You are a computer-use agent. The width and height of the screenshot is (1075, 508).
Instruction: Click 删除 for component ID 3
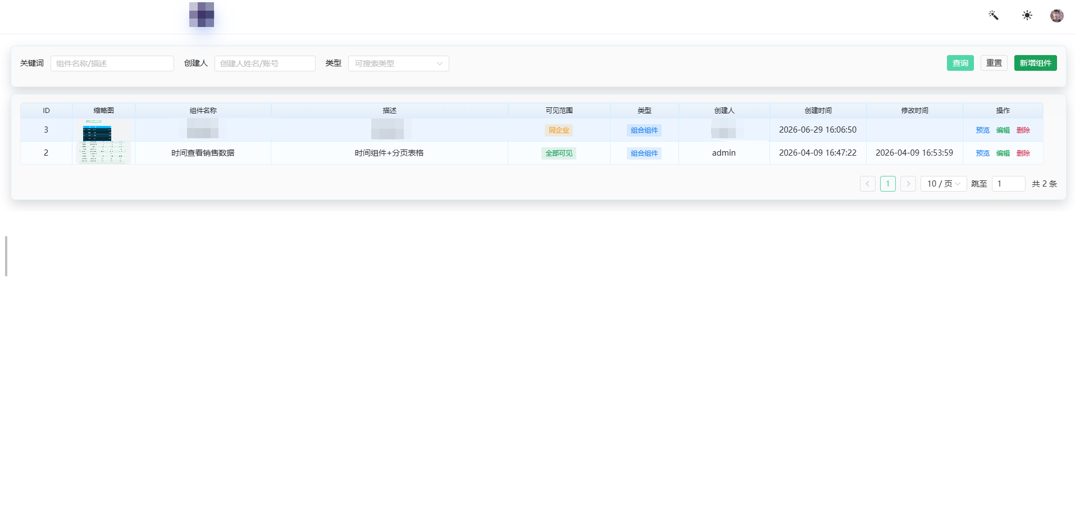pos(1023,130)
